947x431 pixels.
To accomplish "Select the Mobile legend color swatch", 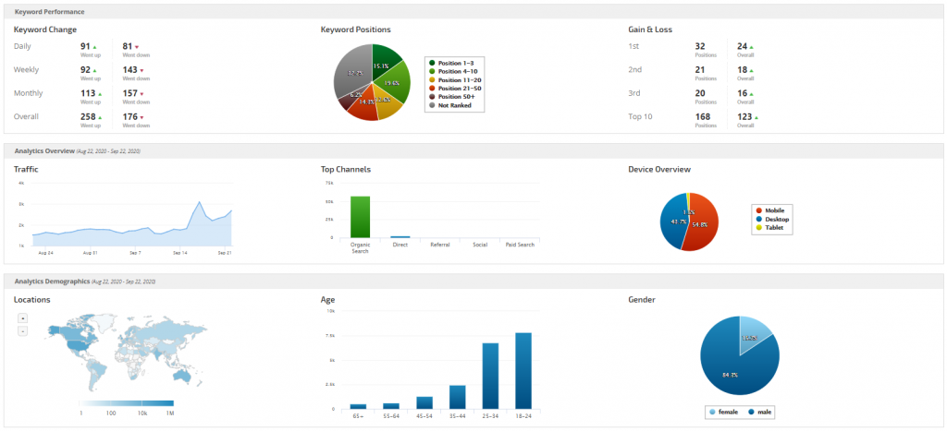I will pyautogui.click(x=760, y=210).
